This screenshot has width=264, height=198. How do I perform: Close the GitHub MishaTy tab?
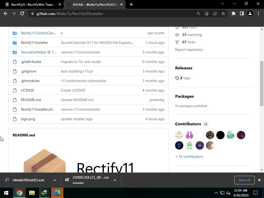[x=121, y=5]
